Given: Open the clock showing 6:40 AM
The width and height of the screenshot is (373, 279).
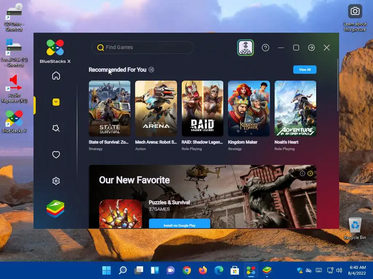Looking at the screenshot, I should point(357,270).
